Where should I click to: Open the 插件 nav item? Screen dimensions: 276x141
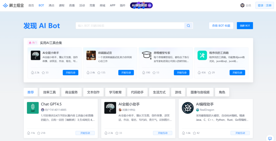click(x=123, y=5)
